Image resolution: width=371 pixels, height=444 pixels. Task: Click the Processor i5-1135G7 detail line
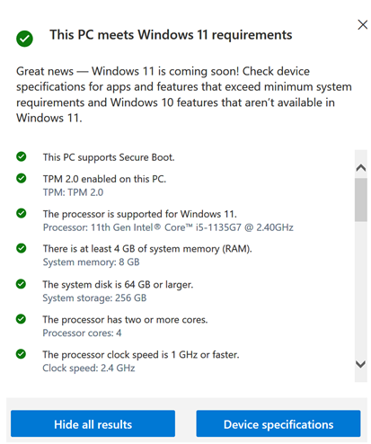coord(168,227)
